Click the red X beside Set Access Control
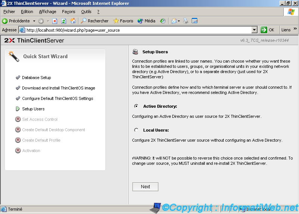Viewport: 299px width, 214px height. pos(18,119)
